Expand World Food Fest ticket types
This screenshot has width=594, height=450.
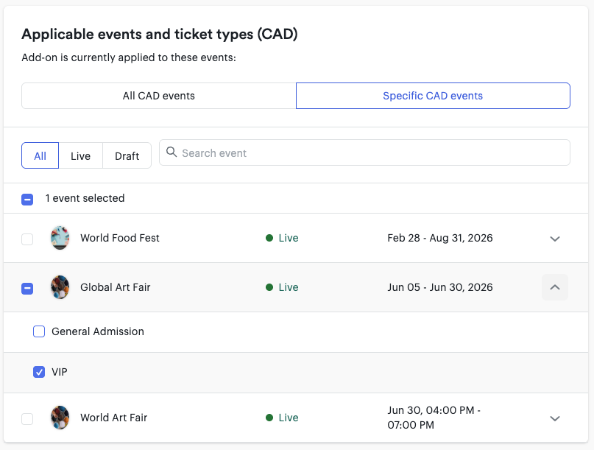(555, 239)
